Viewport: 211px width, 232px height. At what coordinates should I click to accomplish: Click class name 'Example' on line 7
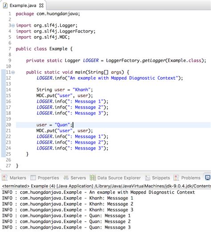[x=58, y=49]
